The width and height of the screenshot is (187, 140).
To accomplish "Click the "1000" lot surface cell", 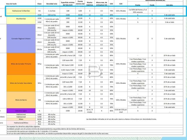I will tap(67, 18).
